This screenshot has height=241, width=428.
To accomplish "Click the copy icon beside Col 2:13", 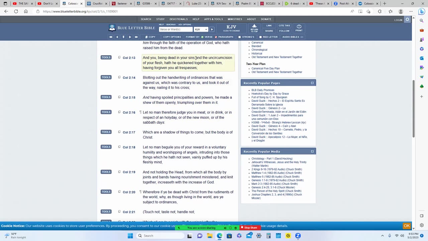I will pyautogui.click(x=119, y=58).
